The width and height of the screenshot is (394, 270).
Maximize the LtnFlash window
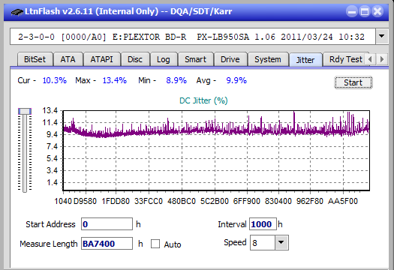(365, 11)
